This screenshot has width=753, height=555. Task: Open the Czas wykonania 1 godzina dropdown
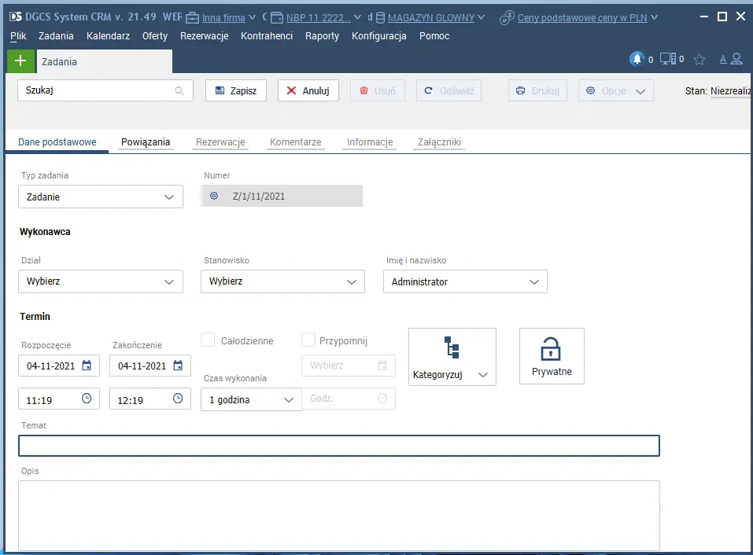click(x=251, y=399)
